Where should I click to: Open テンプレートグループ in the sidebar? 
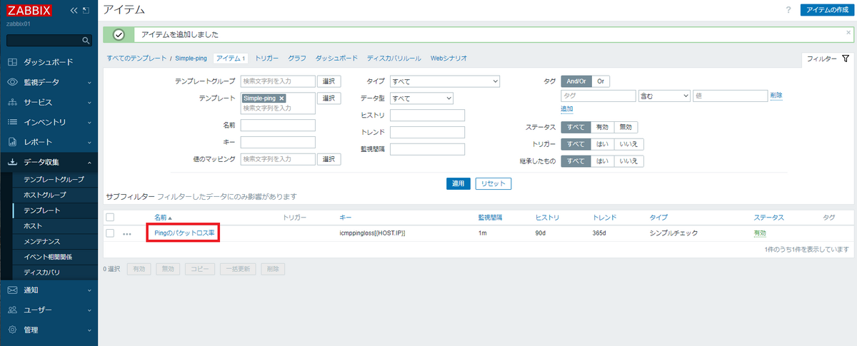coord(54,179)
